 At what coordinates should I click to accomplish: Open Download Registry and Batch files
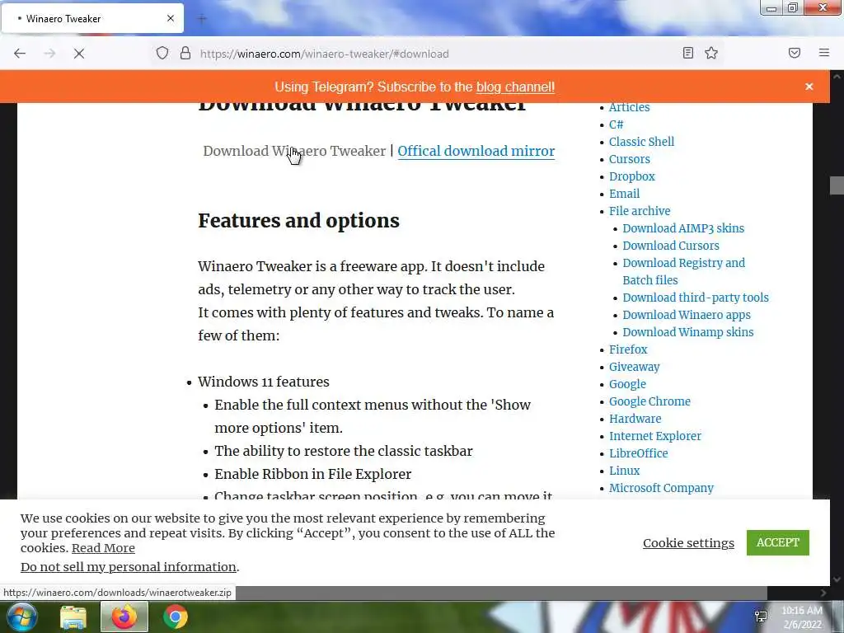[x=683, y=271]
